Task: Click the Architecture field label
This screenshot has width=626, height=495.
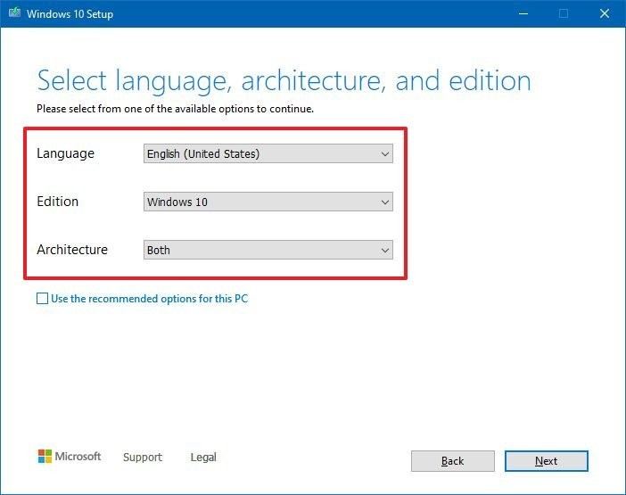Action: pos(72,250)
